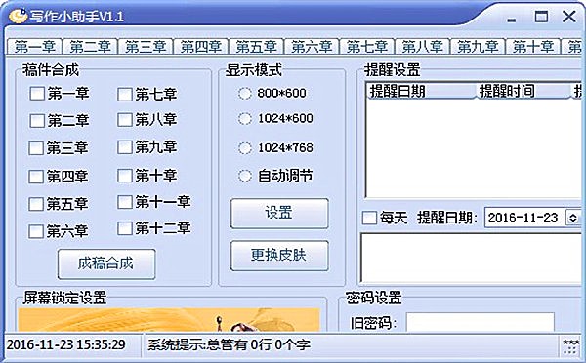
Task: Select the 1024*768 display mode
Action: point(245,148)
